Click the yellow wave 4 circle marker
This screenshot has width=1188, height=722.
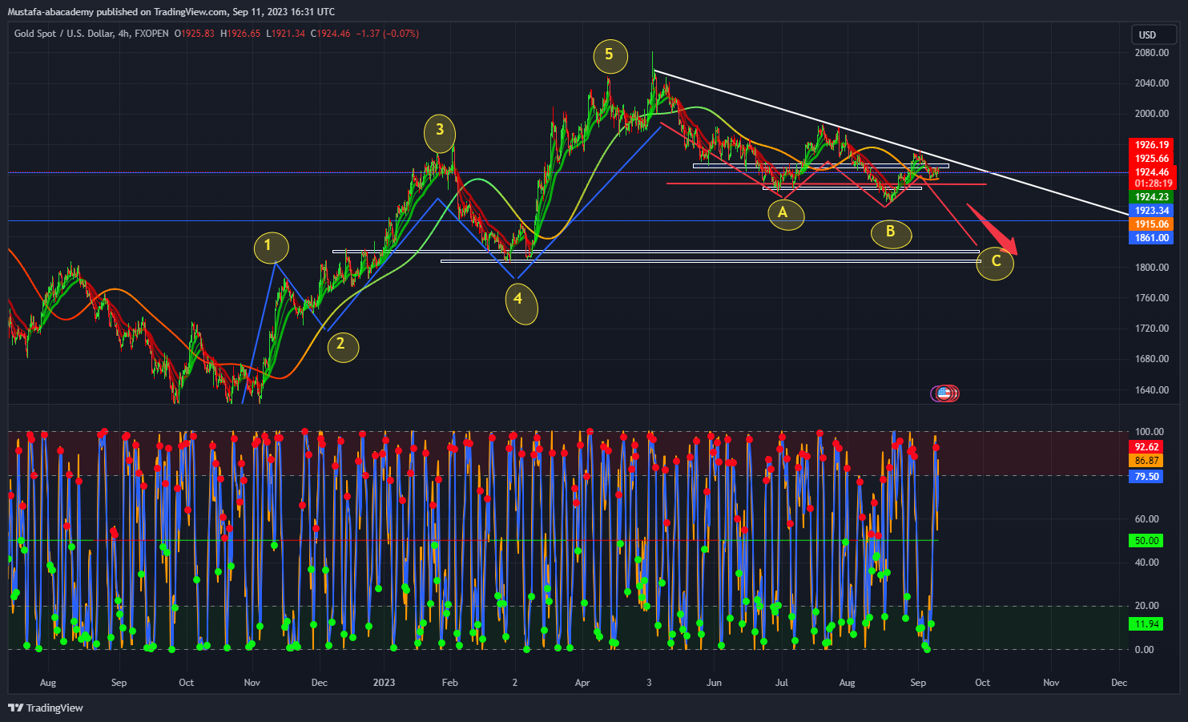tap(521, 304)
